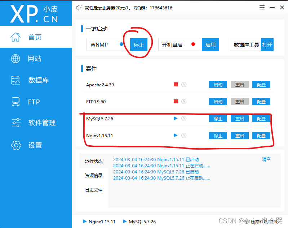This screenshot has width=288, height=228.
Task: Open the hamburger menu in title bar
Action: click(262, 8)
